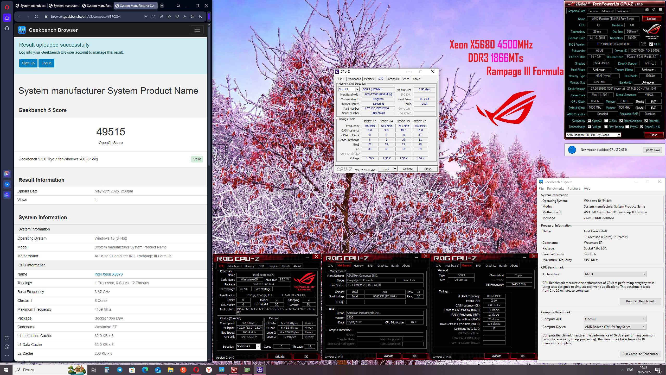Image resolution: width=666 pixels, height=375 pixels.
Task: Toggle the Vulkan checkbox in GPU-Z
Action: [589, 127]
